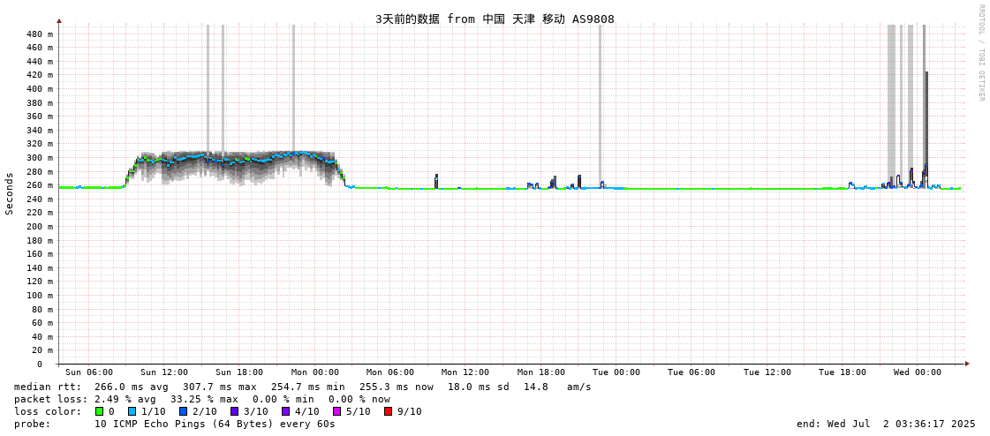The height and width of the screenshot is (436, 990).
Task: Click the 'Tue 18:00' x-axis label
Action: coord(843,372)
